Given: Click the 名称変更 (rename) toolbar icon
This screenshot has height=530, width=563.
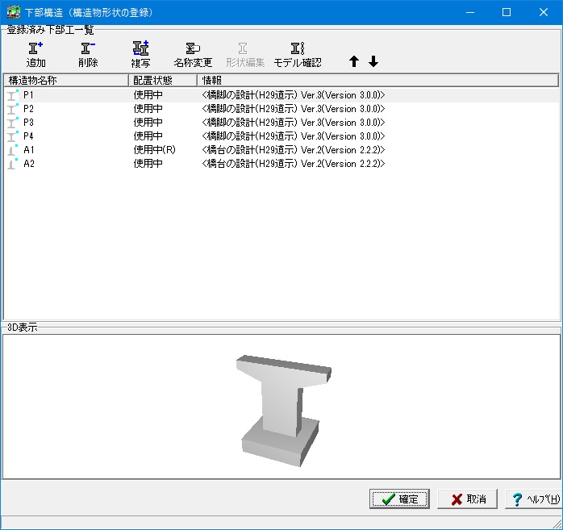Looking at the screenshot, I should click(x=193, y=55).
